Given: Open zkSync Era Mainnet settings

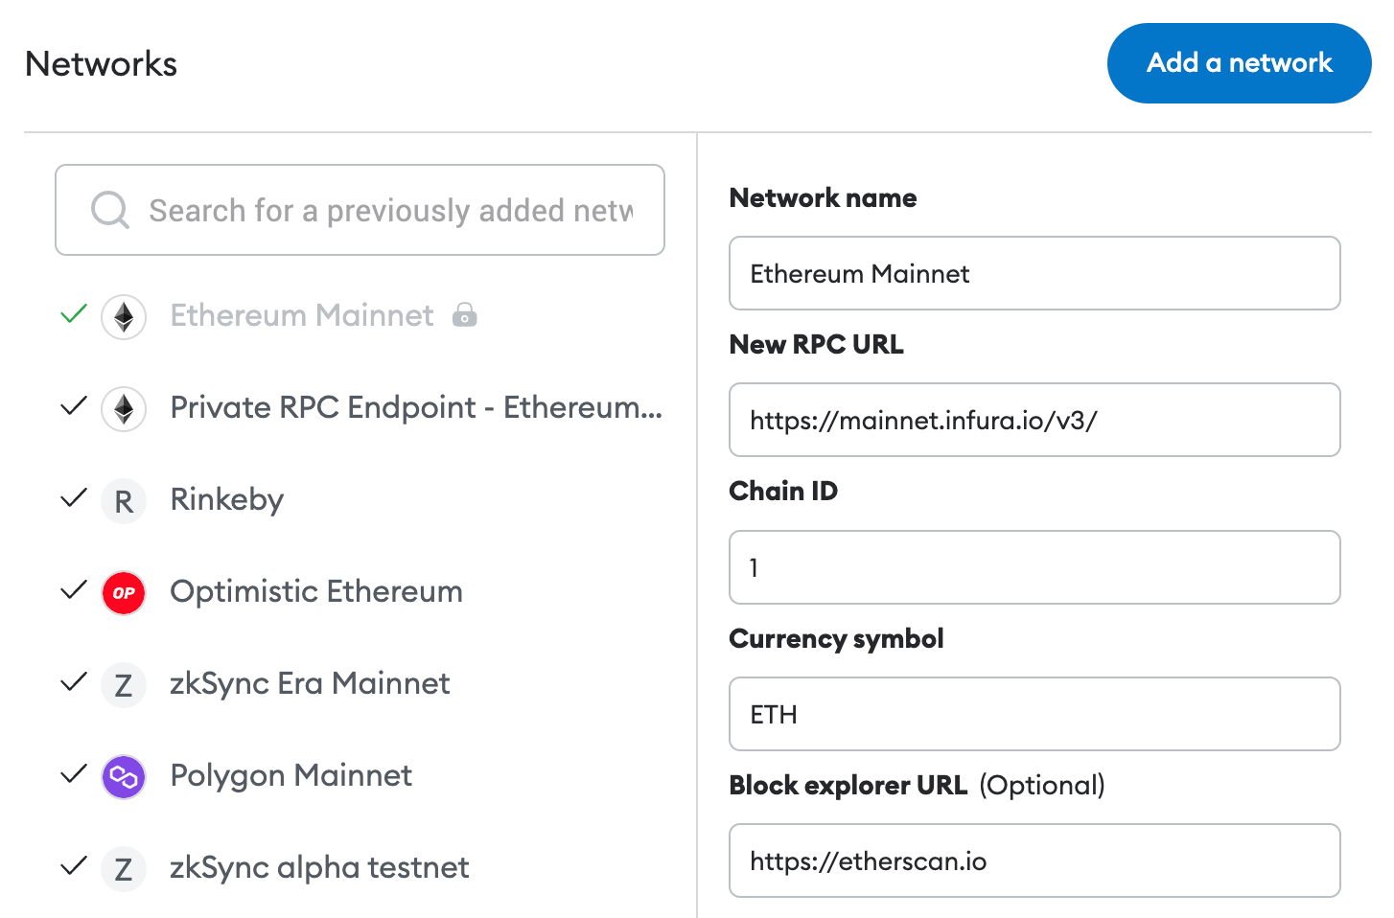Looking at the screenshot, I should 310,684.
